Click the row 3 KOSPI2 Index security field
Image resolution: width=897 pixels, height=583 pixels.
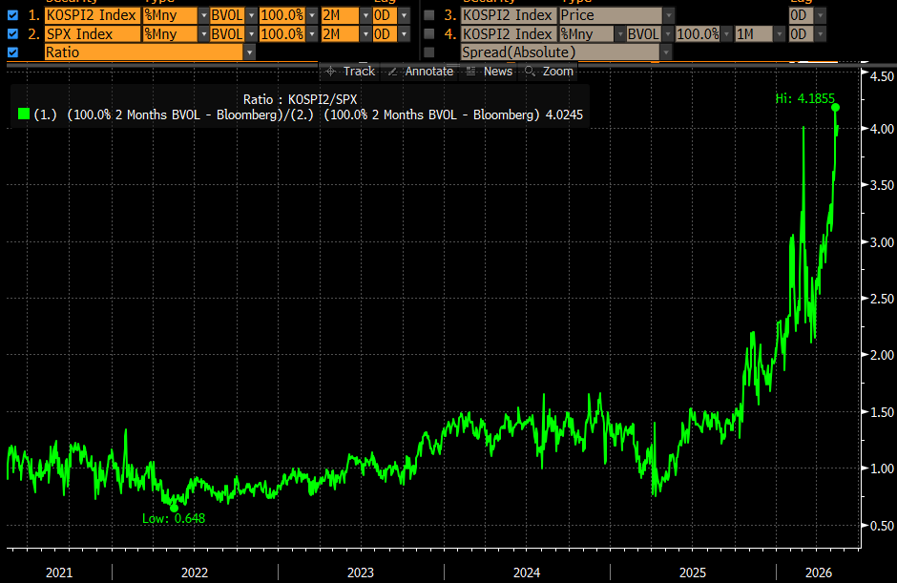[x=509, y=15]
